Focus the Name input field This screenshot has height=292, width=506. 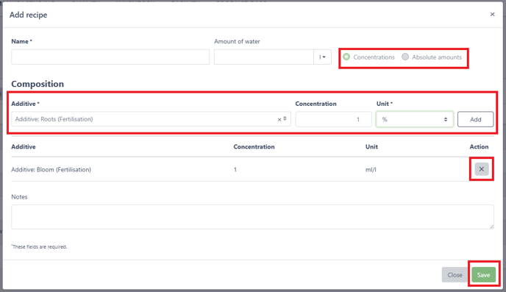click(110, 57)
